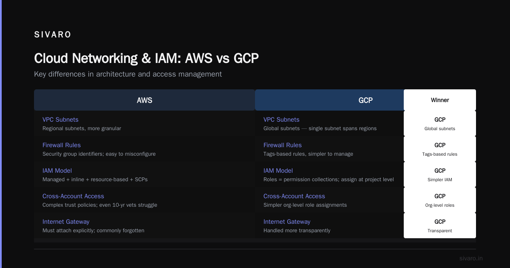Click winner cell caption 'Org-level roles'
Screen dimensions: 510x268
point(440,205)
